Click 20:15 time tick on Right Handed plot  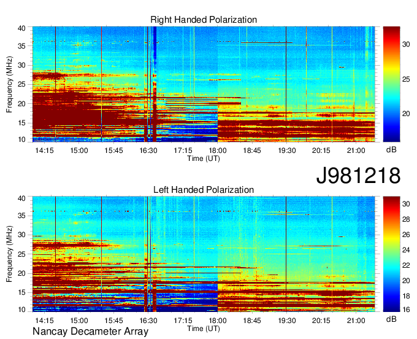tap(321, 150)
